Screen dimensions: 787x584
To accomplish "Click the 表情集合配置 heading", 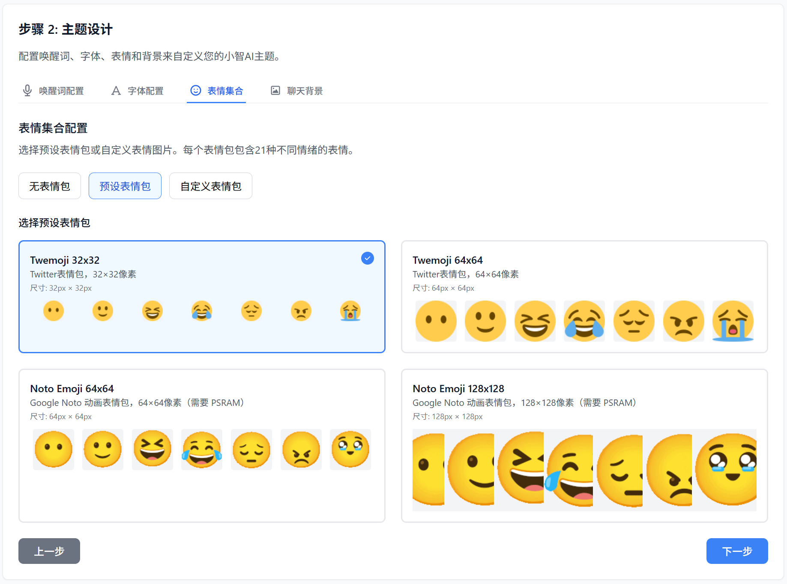I will 53,128.
